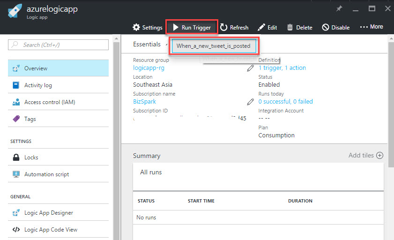Image resolution: width=394 pixels, height=240 pixels.
Task: Open Overview in the left menu
Action: (58, 68)
